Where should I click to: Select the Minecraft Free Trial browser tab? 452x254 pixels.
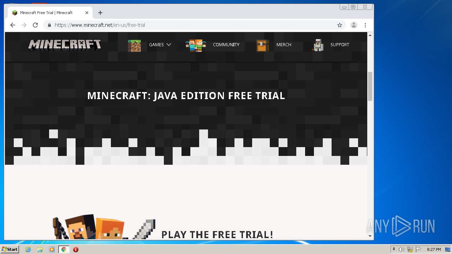50,13
